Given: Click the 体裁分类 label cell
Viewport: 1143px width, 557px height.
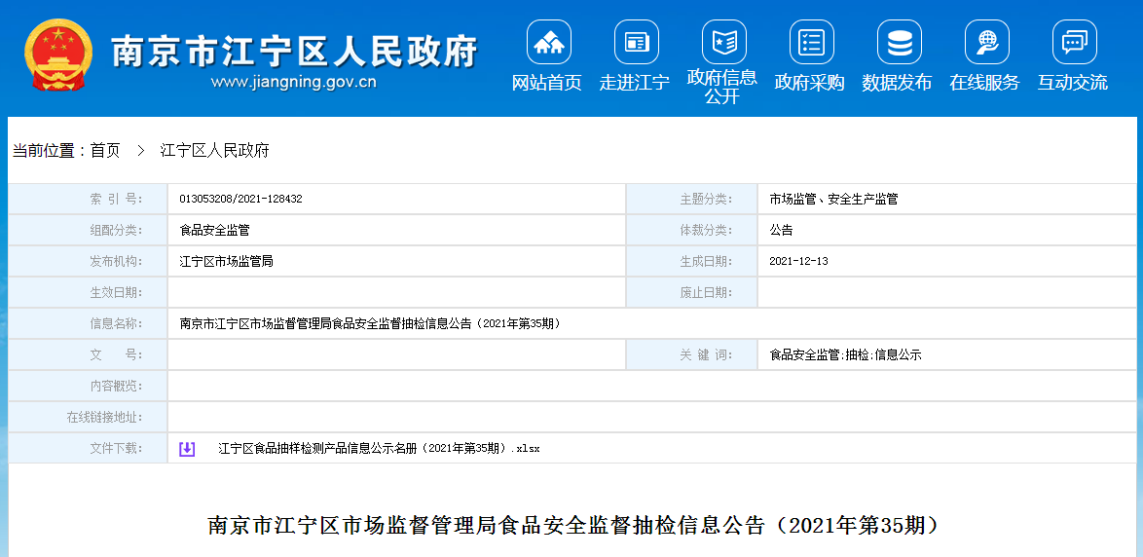Looking at the screenshot, I should (692, 231).
